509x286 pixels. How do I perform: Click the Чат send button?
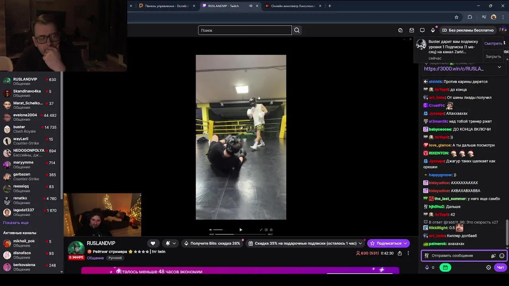[x=500, y=267]
